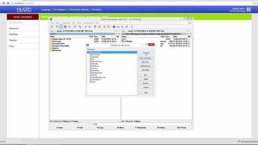Open the Net menu

pos(74,23)
